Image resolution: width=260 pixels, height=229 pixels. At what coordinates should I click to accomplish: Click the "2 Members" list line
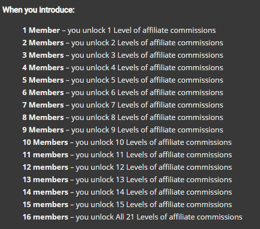click(123, 43)
